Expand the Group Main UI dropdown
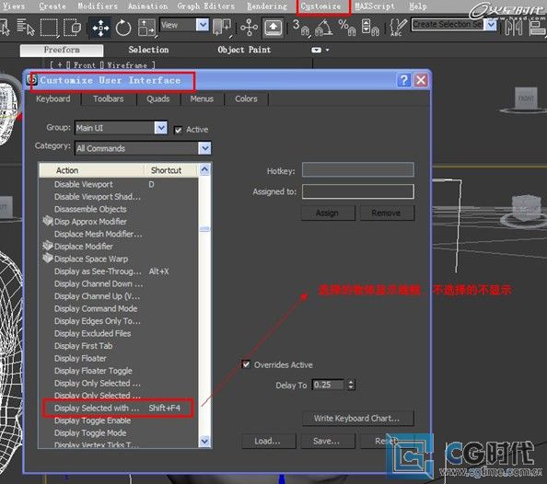The image size is (547, 484). (x=161, y=128)
